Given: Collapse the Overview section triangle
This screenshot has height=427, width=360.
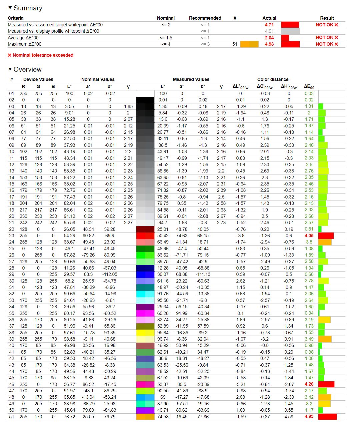Looking at the screenshot, I should click(10, 69).
